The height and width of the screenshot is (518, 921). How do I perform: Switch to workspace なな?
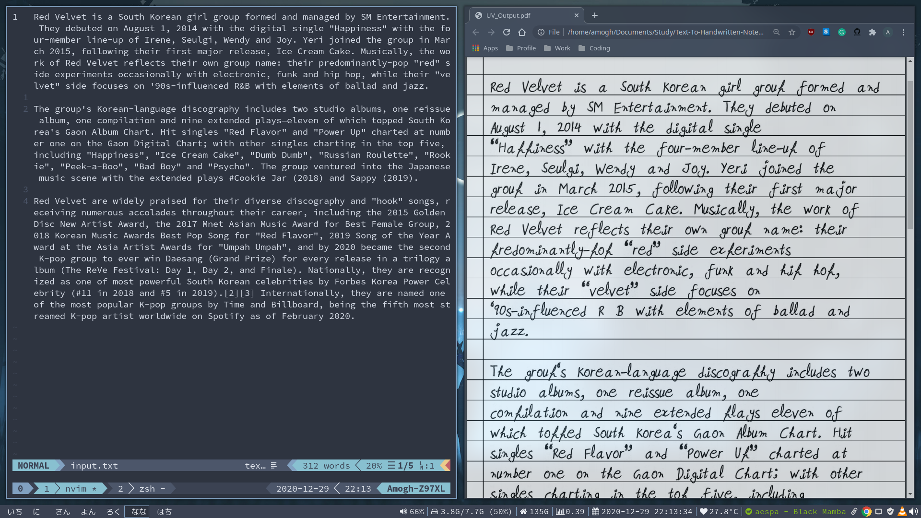point(138,511)
